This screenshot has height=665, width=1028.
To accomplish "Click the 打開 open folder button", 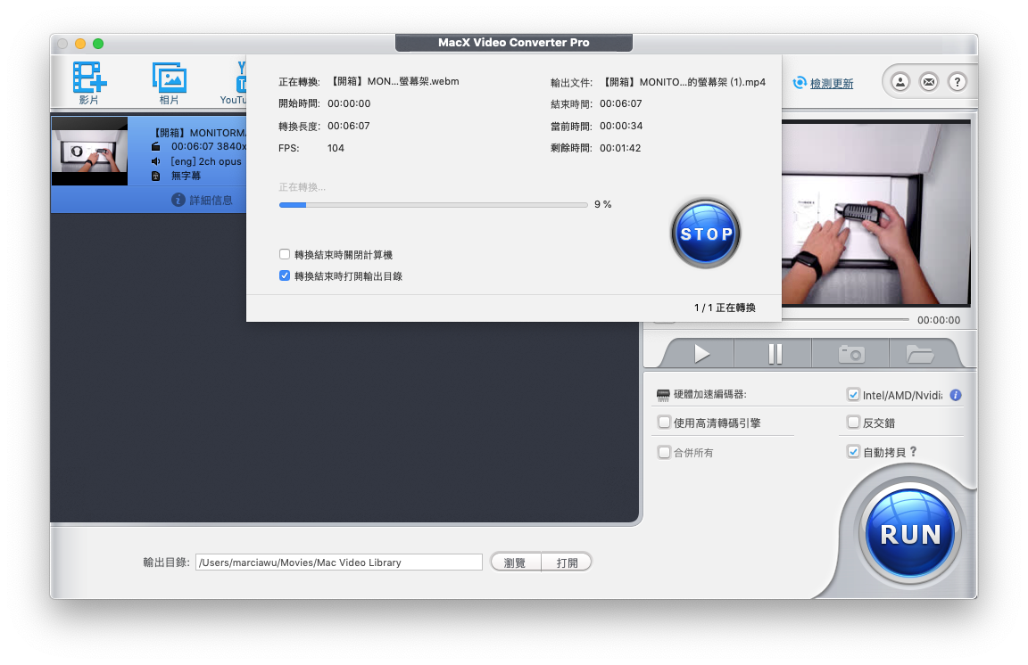I will [568, 562].
